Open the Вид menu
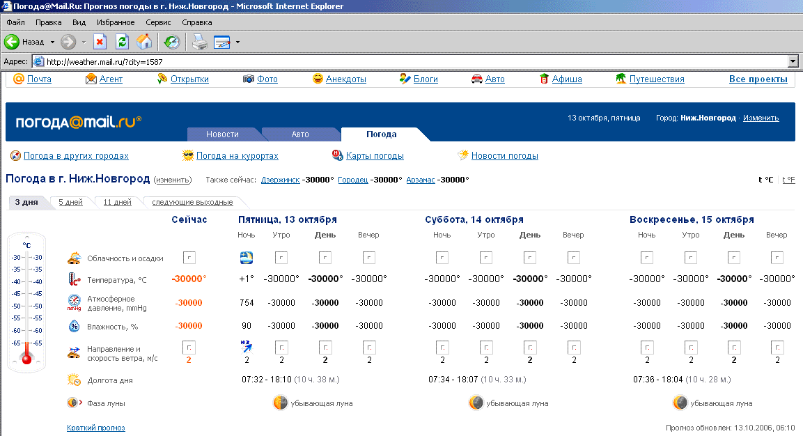Image resolution: width=803 pixels, height=436 pixels. (79, 22)
